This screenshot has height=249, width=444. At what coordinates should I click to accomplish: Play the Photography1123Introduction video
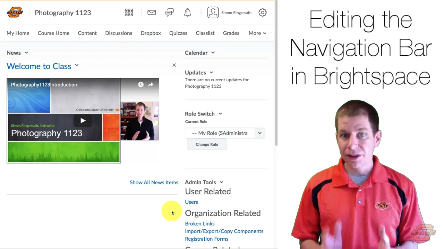(83, 121)
